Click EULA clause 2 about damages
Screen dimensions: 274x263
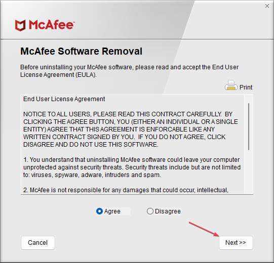click(x=126, y=190)
